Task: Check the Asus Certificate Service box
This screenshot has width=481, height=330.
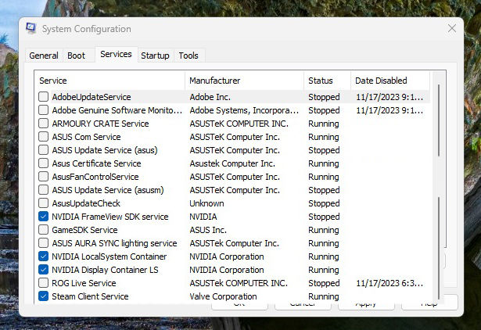Action: [x=43, y=163]
